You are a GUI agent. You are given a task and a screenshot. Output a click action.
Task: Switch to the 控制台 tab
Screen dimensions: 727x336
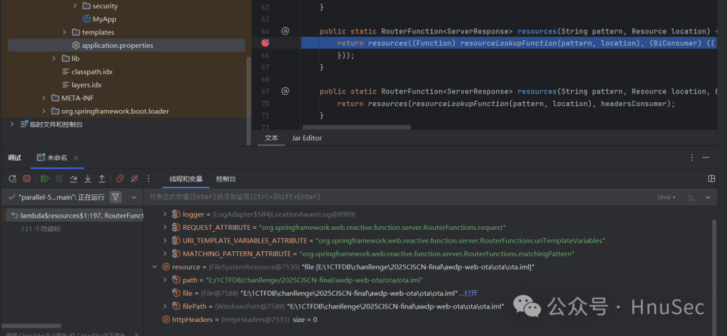[226, 179]
